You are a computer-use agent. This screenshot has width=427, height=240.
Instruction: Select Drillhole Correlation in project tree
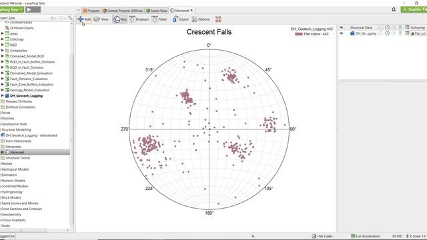(21, 107)
